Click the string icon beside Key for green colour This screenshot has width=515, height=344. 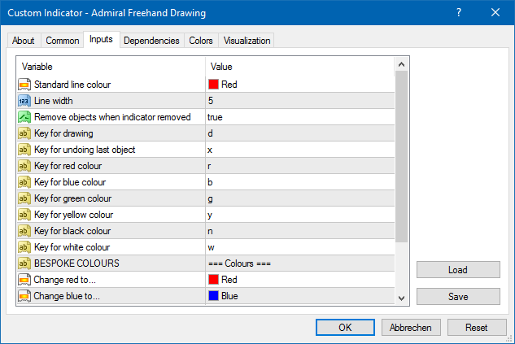24,198
